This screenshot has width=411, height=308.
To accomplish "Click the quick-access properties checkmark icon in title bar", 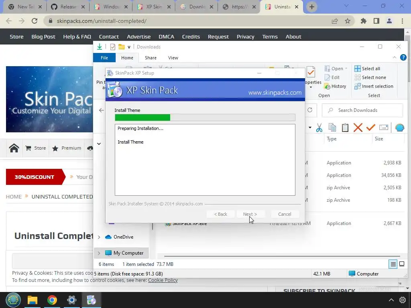I will click(113, 47).
